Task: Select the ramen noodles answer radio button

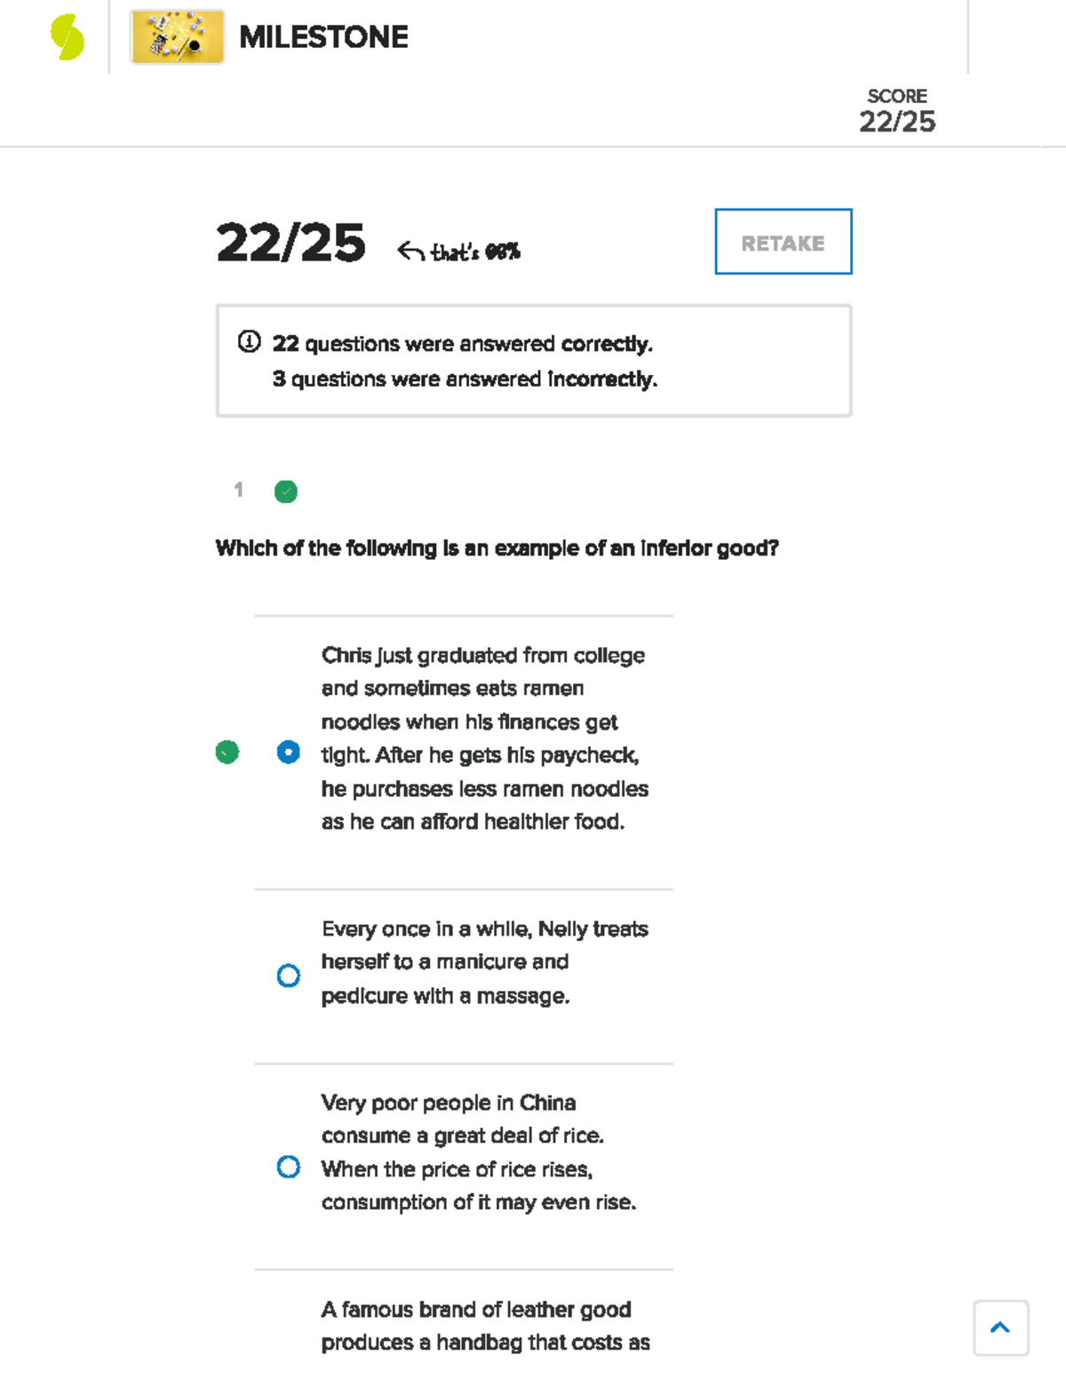Action: [x=289, y=753]
